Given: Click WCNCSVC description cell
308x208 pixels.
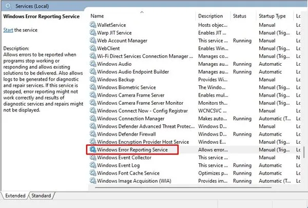Looking at the screenshot, I should pos(212,111).
